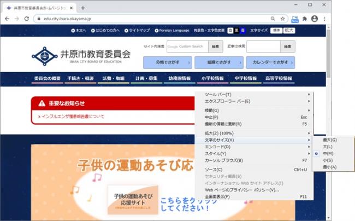The width and height of the screenshot is (355, 221).
Task: Select the white background color swatch 白
Action: tap(230, 31)
